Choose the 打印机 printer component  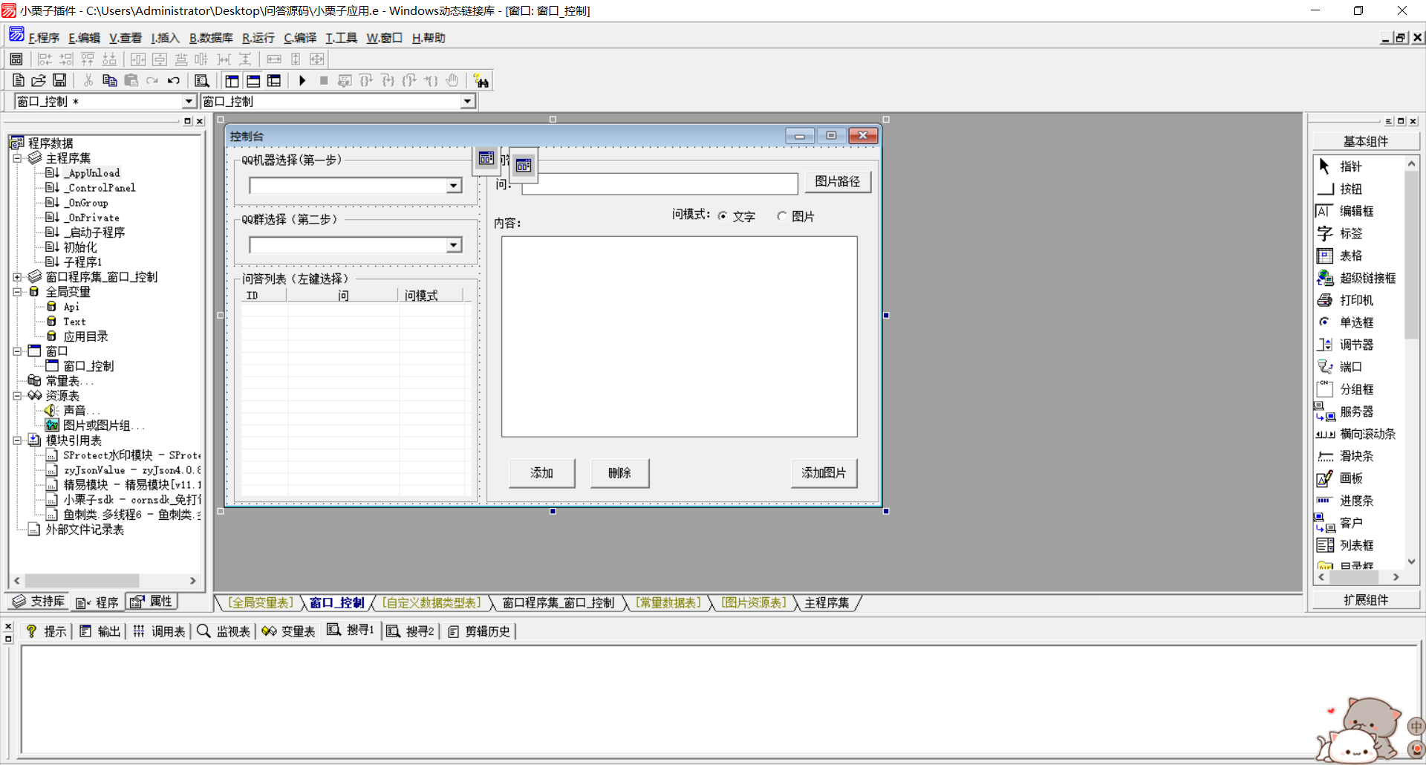tap(1355, 300)
